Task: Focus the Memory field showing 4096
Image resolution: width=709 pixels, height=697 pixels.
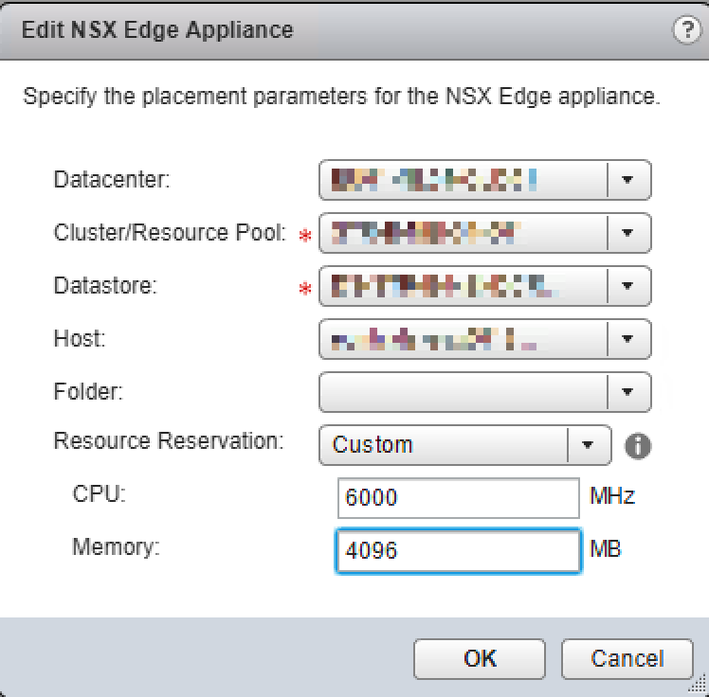Action: pyautogui.click(x=457, y=551)
